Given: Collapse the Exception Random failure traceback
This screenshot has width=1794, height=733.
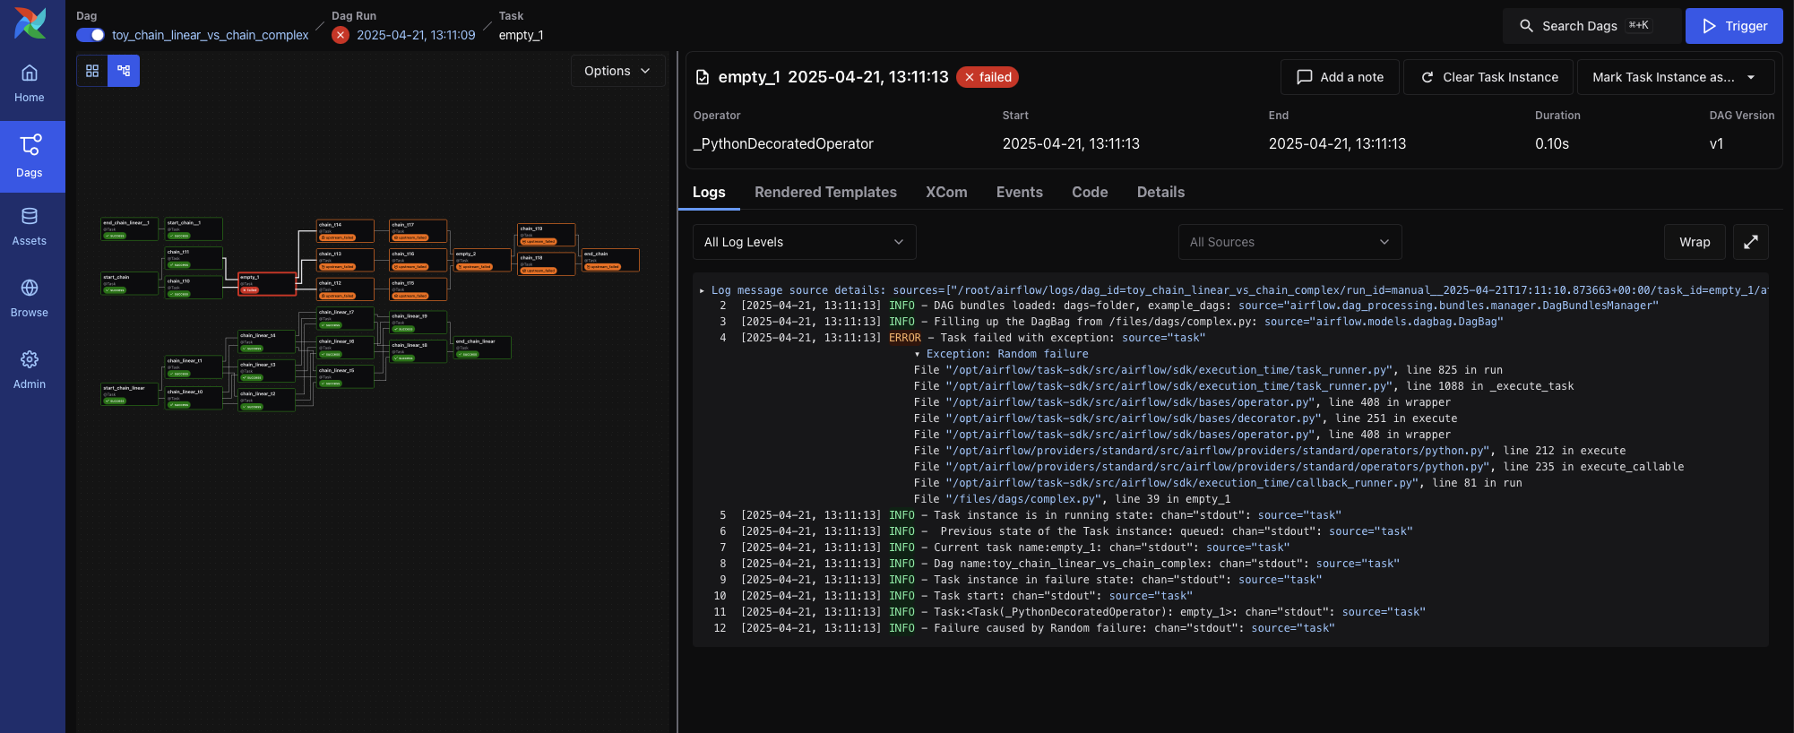Looking at the screenshot, I should (x=917, y=354).
